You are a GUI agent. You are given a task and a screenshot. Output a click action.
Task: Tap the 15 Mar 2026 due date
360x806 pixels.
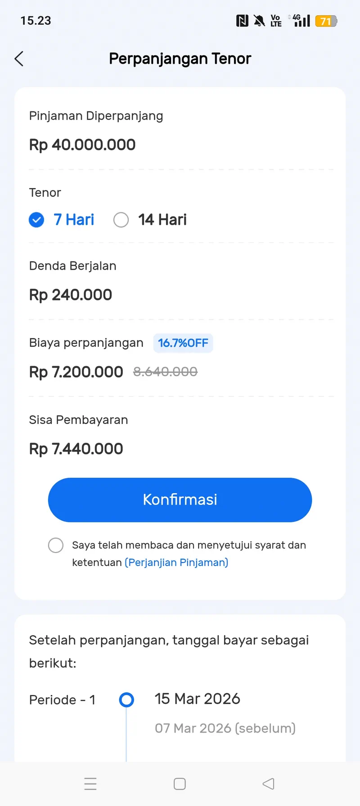point(197,699)
